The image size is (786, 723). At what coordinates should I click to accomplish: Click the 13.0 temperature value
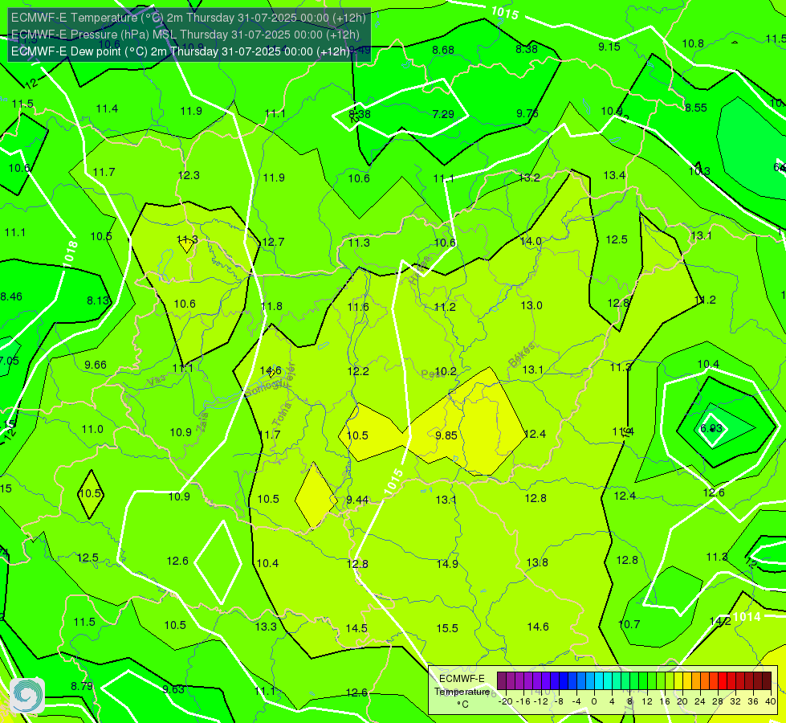pos(531,305)
